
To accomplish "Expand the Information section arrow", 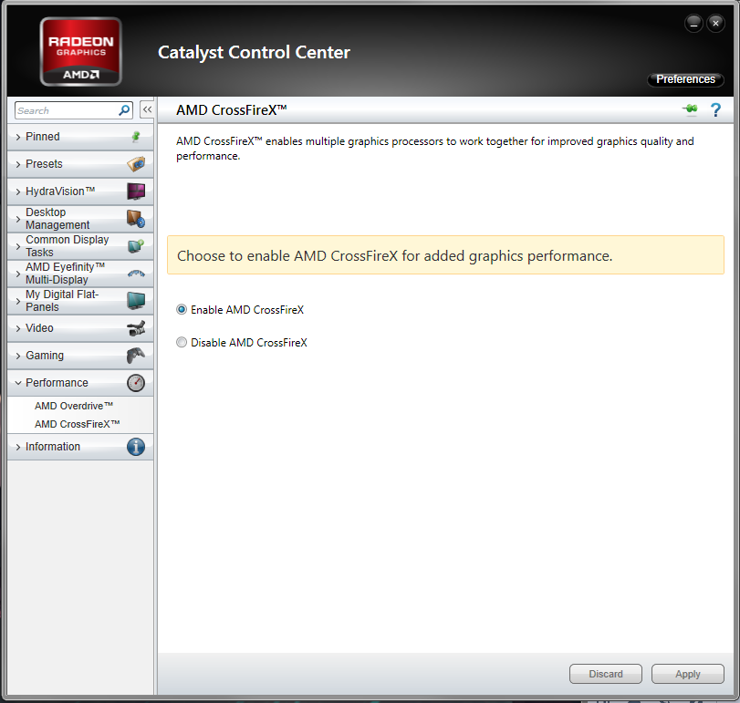I will point(18,447).
